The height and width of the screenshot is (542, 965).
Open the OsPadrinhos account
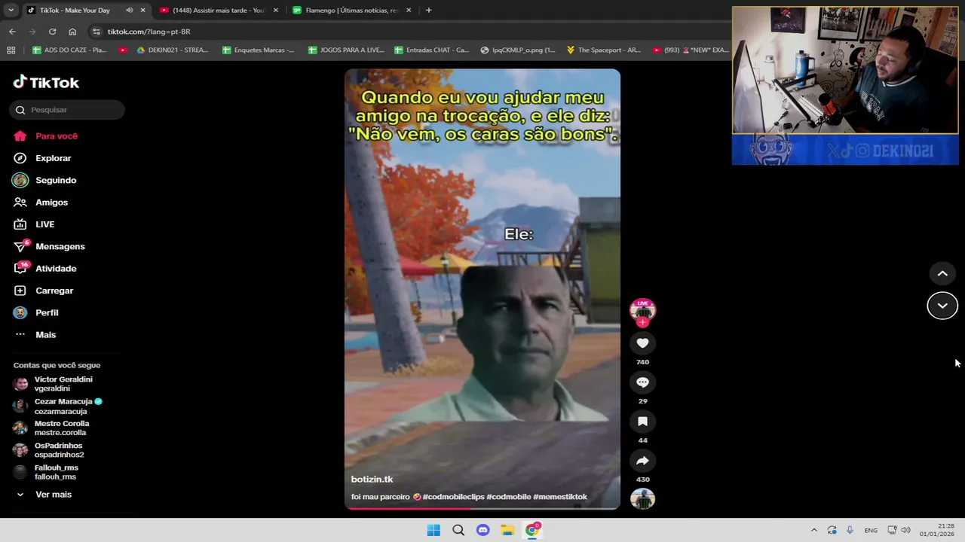coord(49,450)
